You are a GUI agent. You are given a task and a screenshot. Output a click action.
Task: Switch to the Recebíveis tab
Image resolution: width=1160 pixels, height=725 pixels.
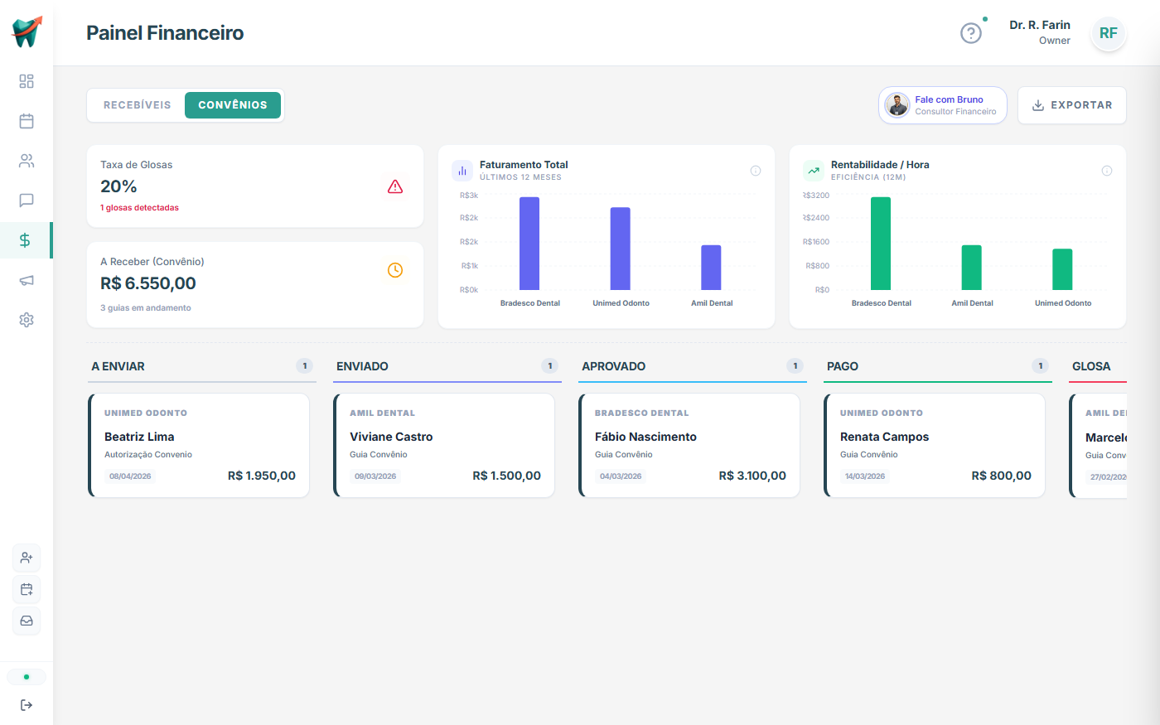pyautogui.click(x=137, y=105)
